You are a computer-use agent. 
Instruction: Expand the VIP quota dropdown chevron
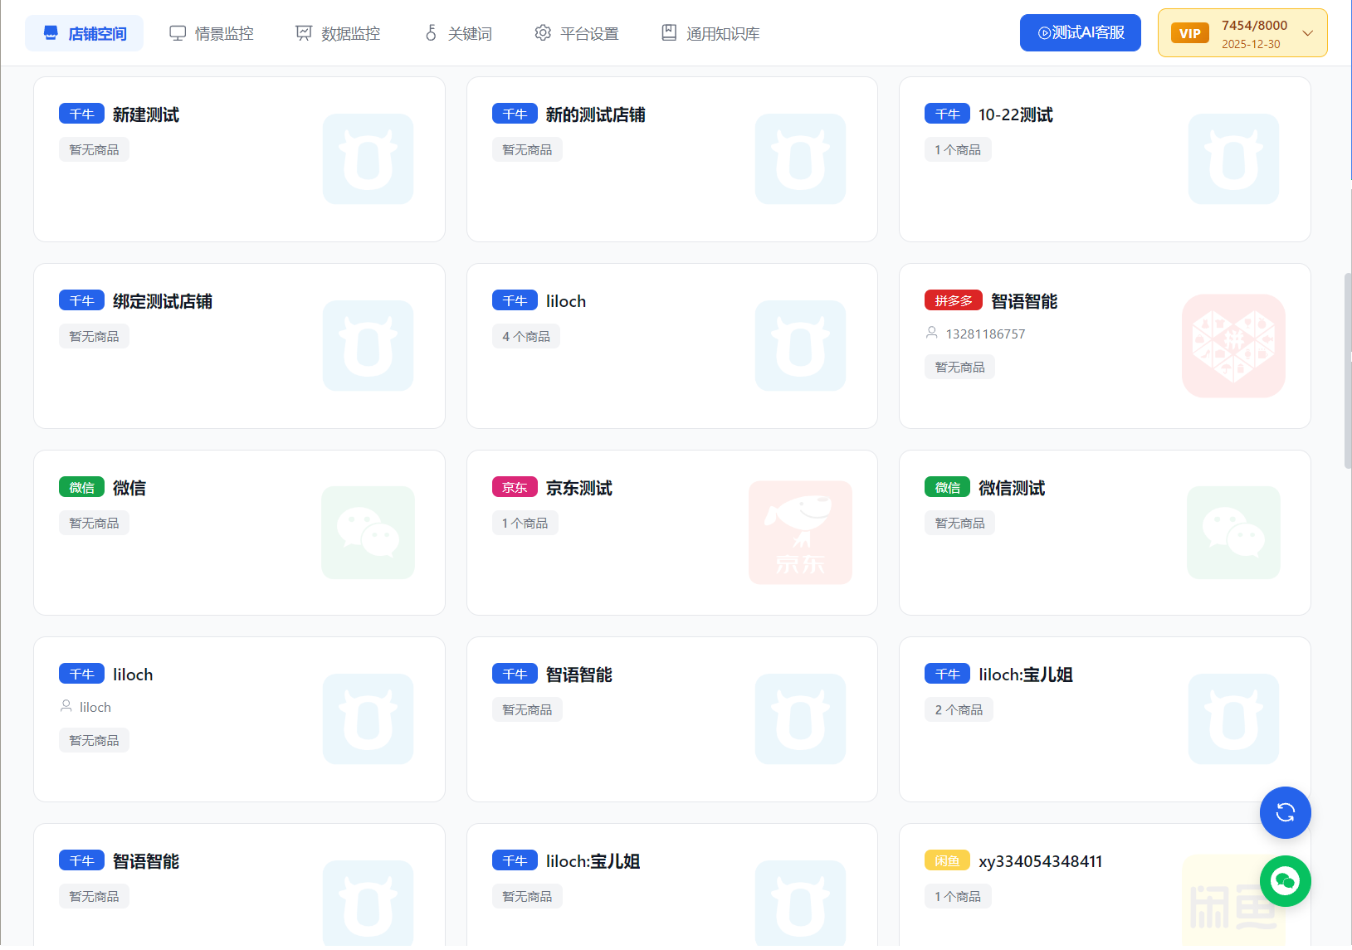pyautogui.click(x=1308, y=33)
